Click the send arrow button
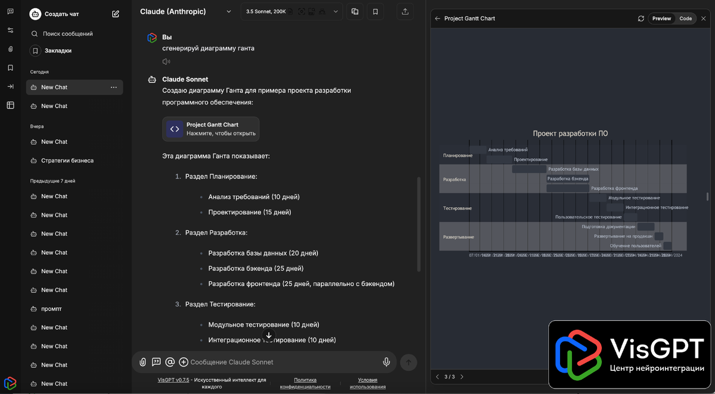The width and height of the screenshot is (715, 394). [x=408, y=362]
